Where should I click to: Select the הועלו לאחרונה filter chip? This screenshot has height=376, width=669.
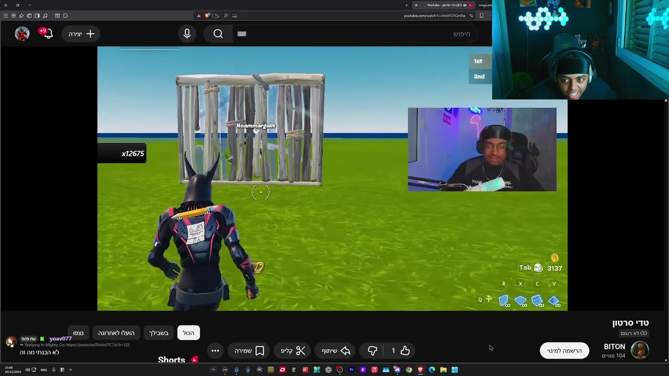116,333
